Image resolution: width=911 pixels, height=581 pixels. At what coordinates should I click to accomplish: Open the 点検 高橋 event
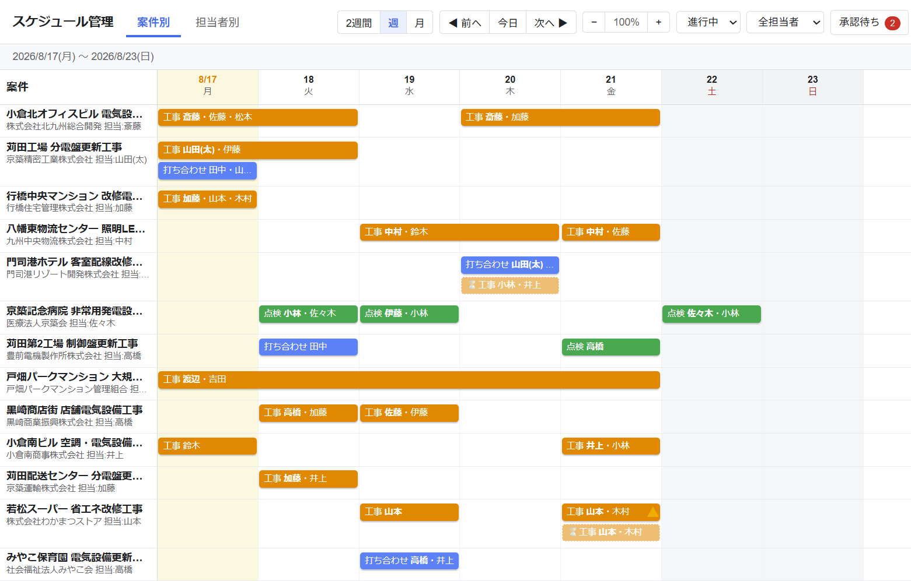(x=611, y=347)
